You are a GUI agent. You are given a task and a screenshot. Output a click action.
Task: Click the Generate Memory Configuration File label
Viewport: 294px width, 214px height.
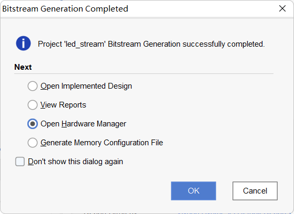point(102,143)
